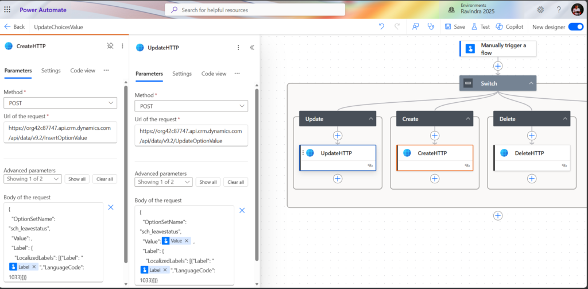This screenshot has width=588, height=289.
Task: Save the flow
Action: point(455,26)
